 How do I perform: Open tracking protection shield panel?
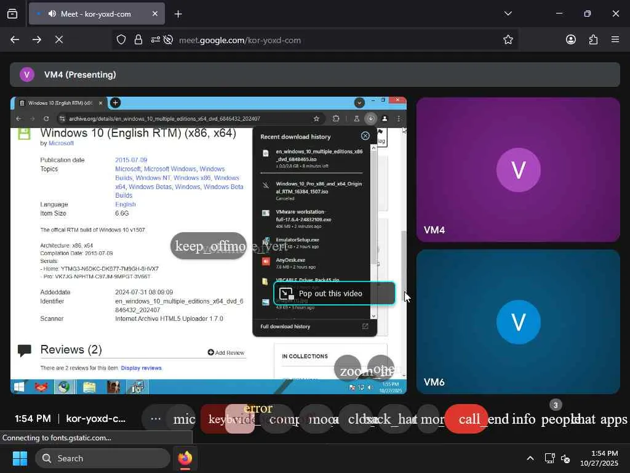121,39
